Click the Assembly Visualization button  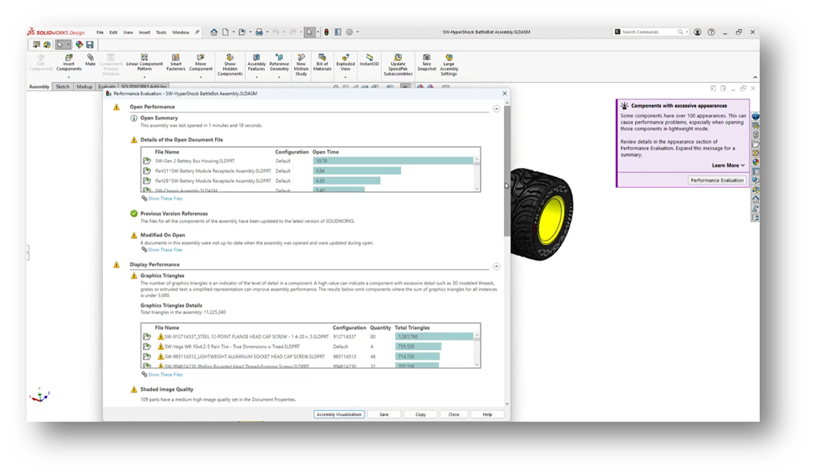tap(339, 414)
